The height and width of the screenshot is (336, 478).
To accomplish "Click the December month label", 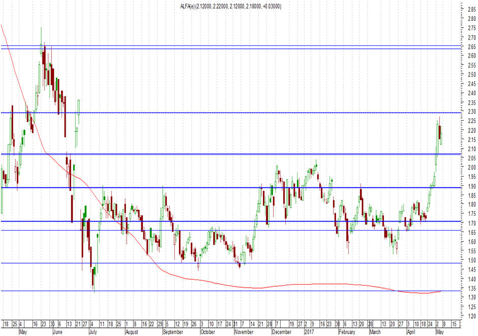I will click(x=282, y=332).
